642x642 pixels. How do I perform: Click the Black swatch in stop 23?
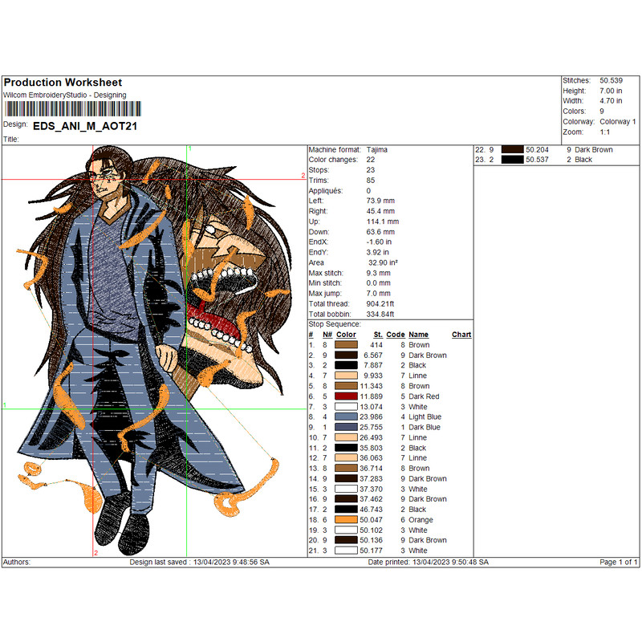[512, 160]
